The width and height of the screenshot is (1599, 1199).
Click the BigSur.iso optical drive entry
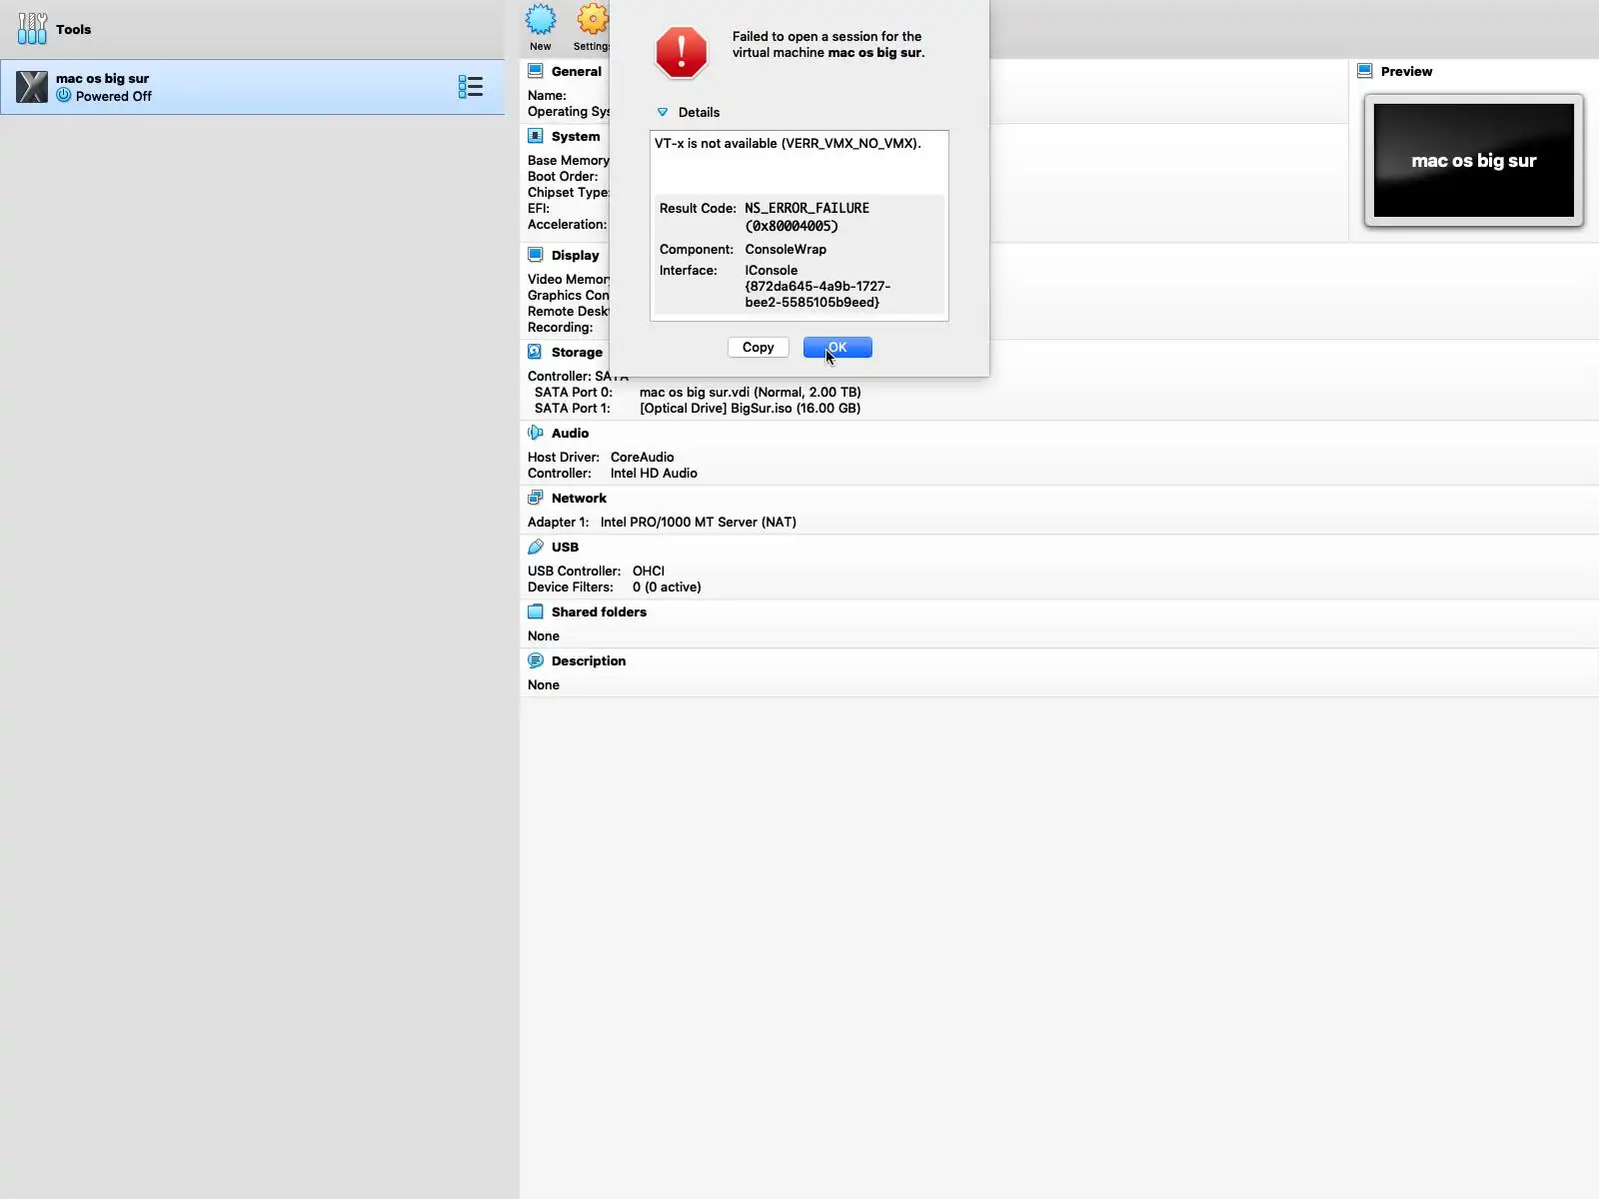pos(750,408)
